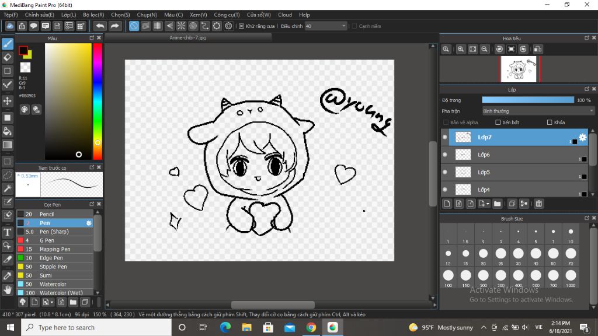Zoom out on the Navigator panel
The height and width of the screenshot is (336, 598).
[484, 49]
